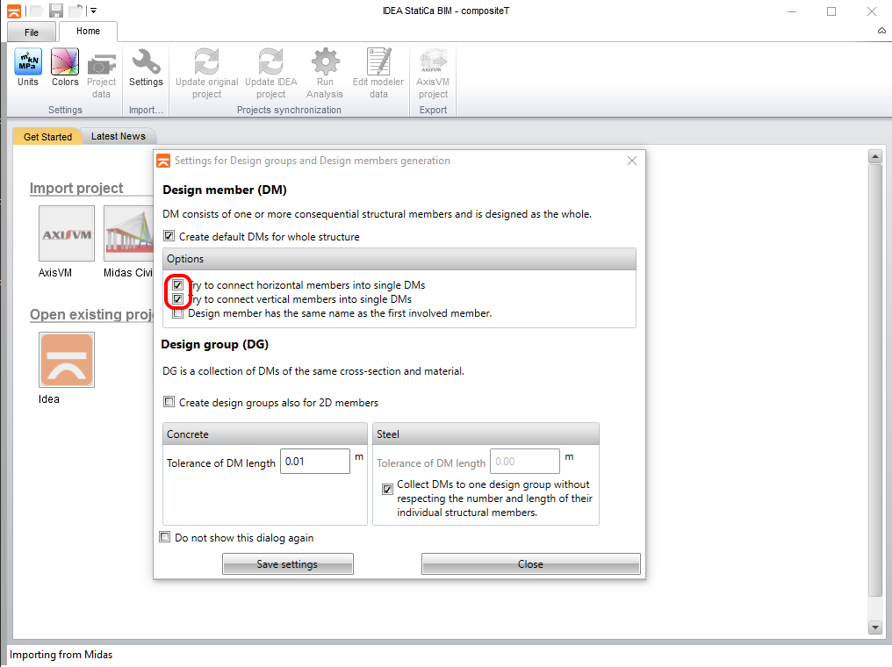Click the 'Design member (DM)' heading
Screen dimensions: 892x667
coord(225,190)
